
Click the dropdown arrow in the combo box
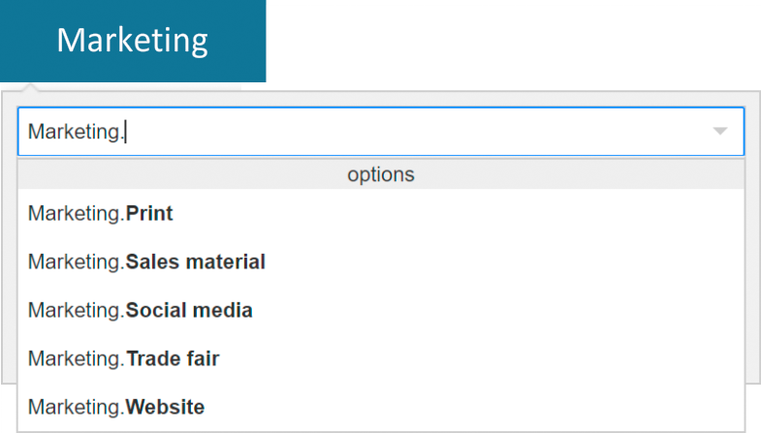point(719,131)
